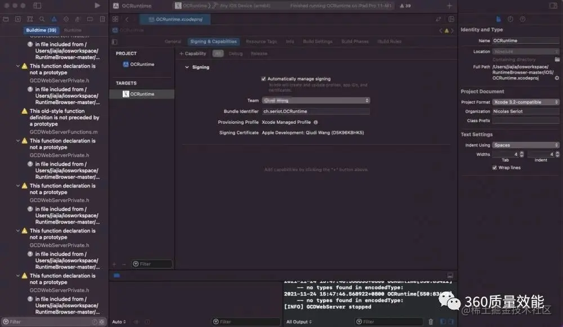Hide the navigator sidebar
The width and height of the screenshot is (563, 327).
pyautogui.click(x=37, y=6)
